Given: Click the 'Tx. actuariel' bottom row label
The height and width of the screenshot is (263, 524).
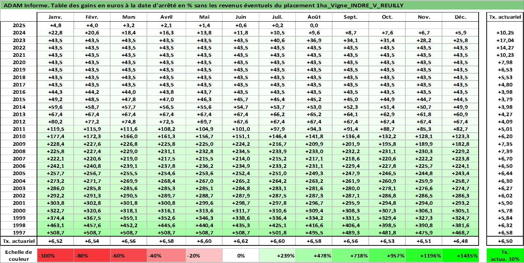Looking at the screenshot, I should [x=19, y=241].
